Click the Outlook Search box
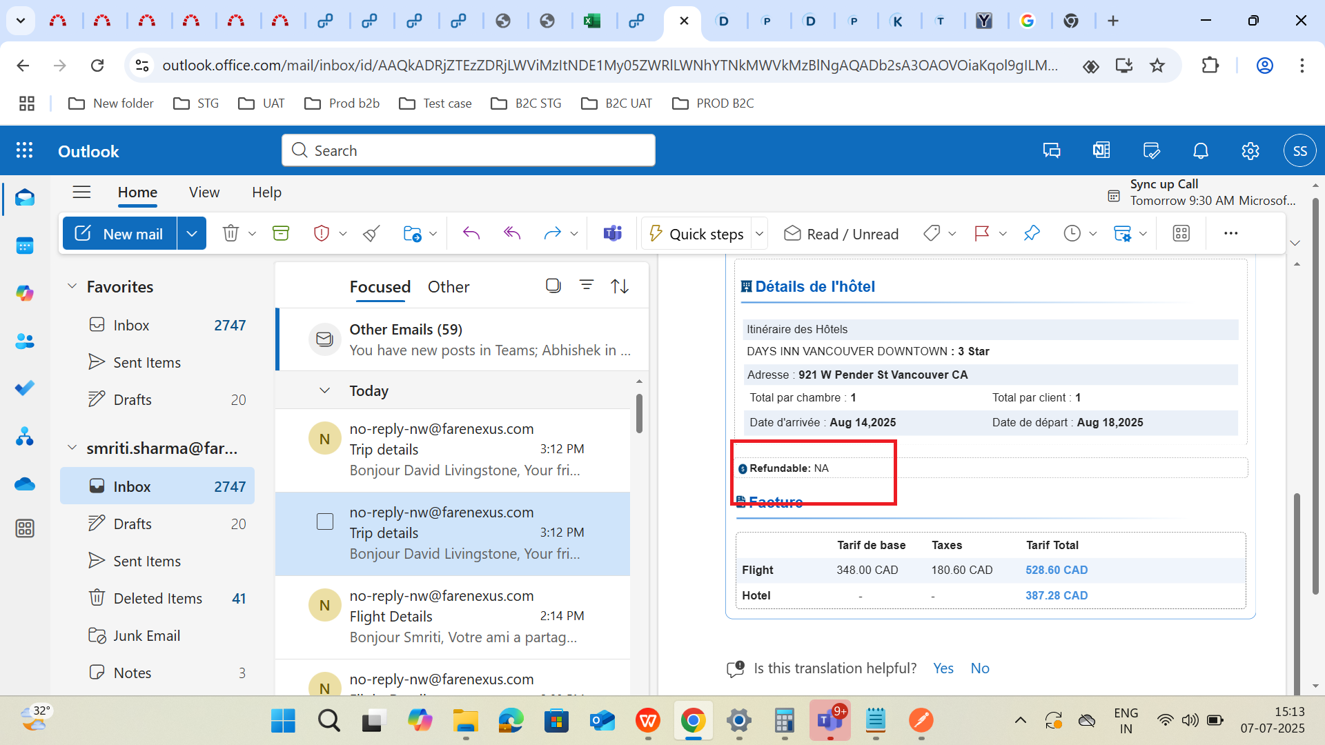Image resolution: width=1325 pixels, height=745 pixels. 469,150
